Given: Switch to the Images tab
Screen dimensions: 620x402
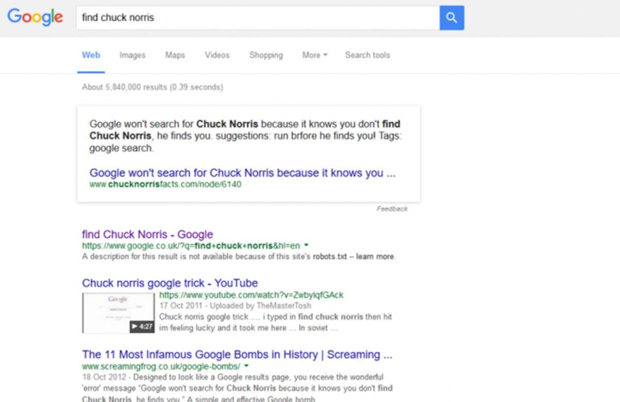Looking at the screenshot, I should pos(132,55).
